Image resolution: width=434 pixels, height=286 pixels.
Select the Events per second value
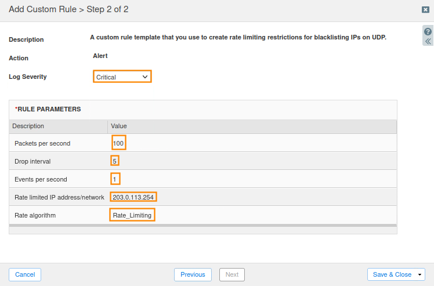(x=115, y=179)
